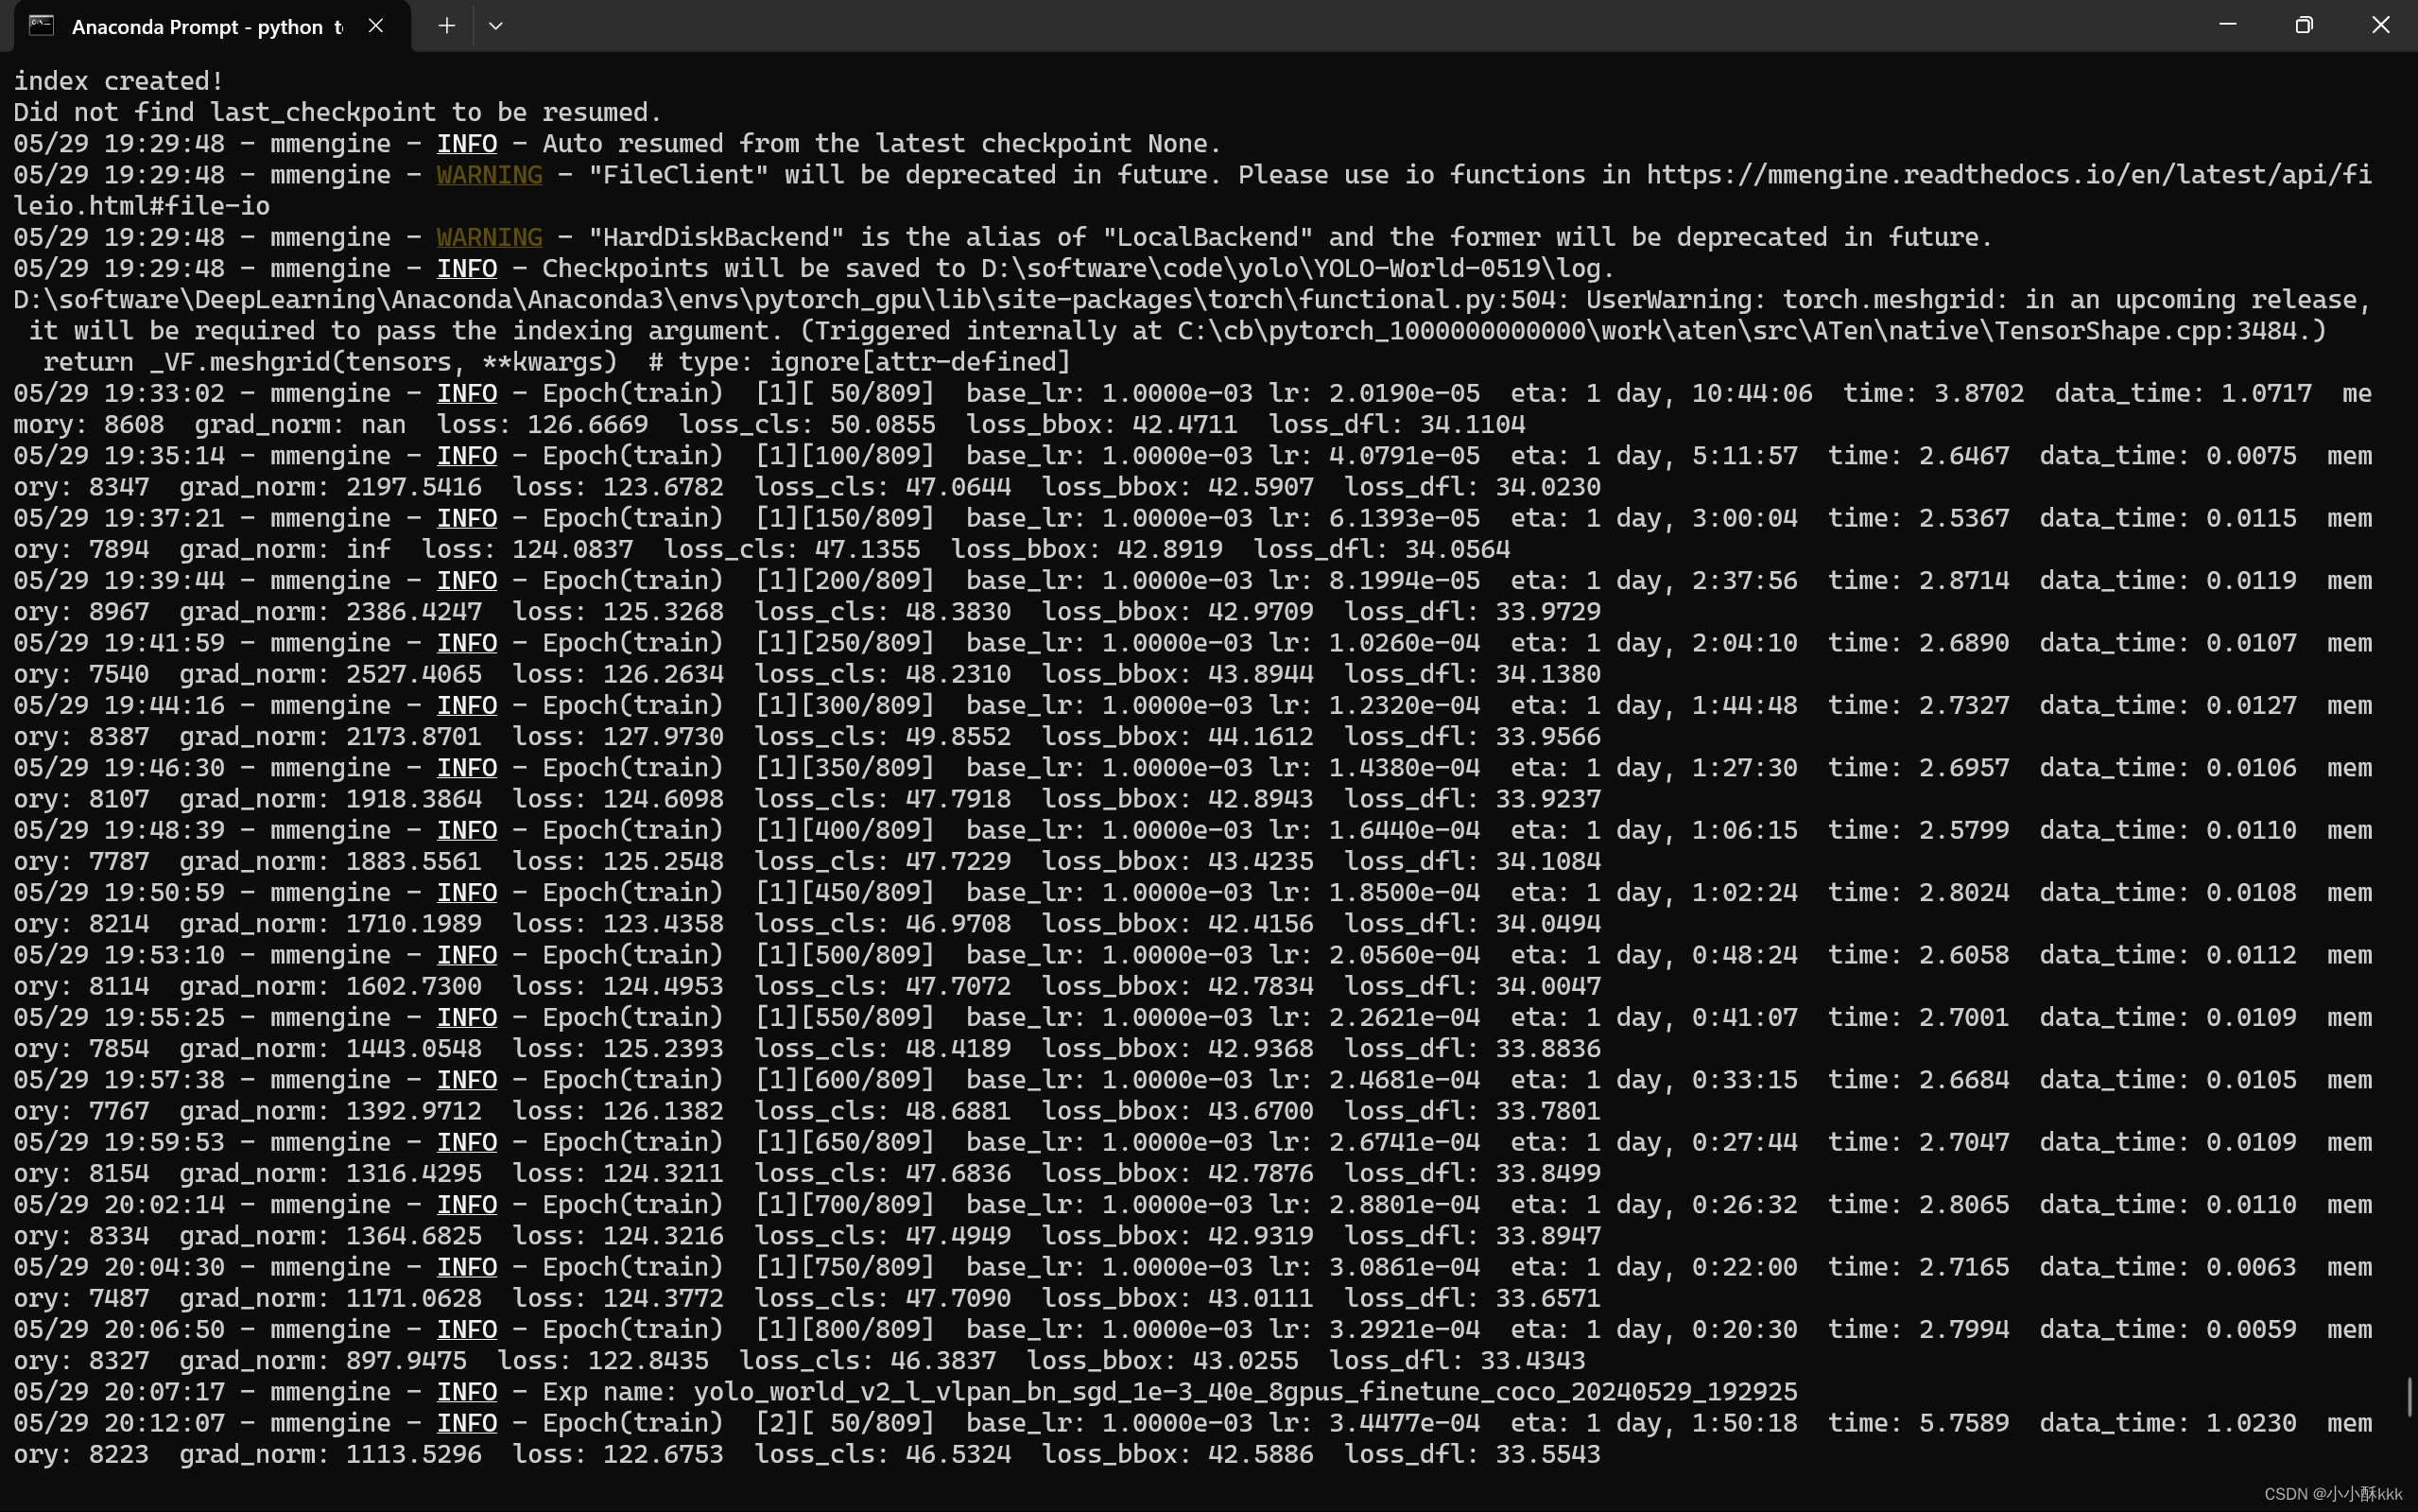Screen dimensions: 2418x1512
Task: Click INFO label on Checkpoints saved line
Action: point(466,269)
